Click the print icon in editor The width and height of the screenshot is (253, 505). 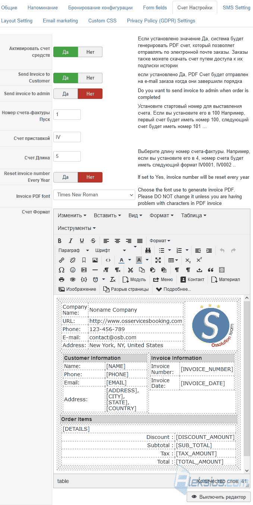pos(61,280)
